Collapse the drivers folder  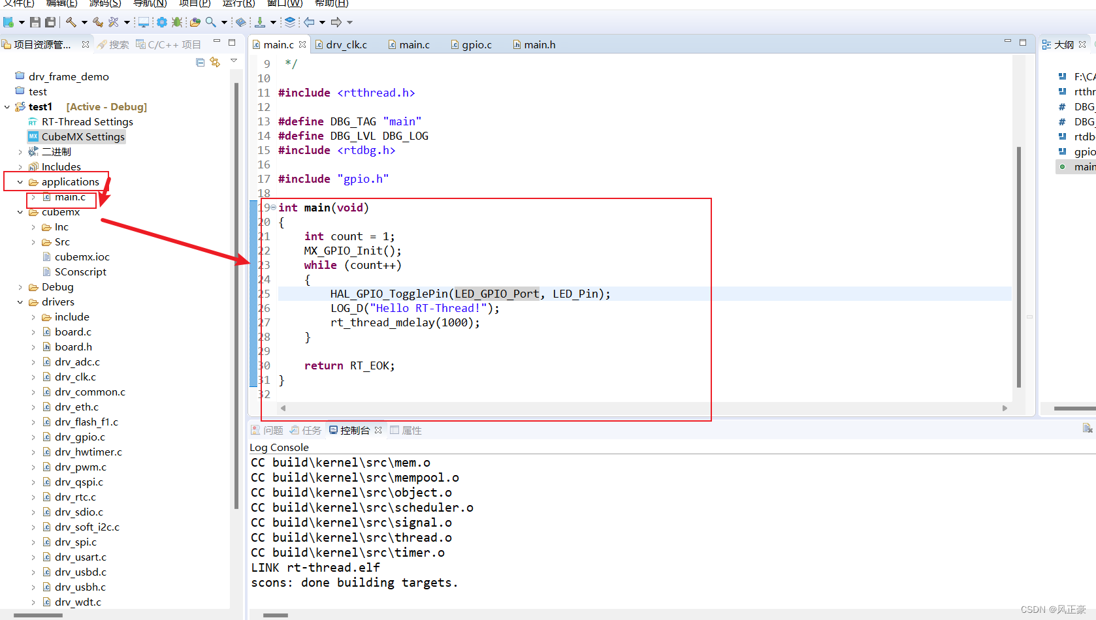[x=20, y=302]
